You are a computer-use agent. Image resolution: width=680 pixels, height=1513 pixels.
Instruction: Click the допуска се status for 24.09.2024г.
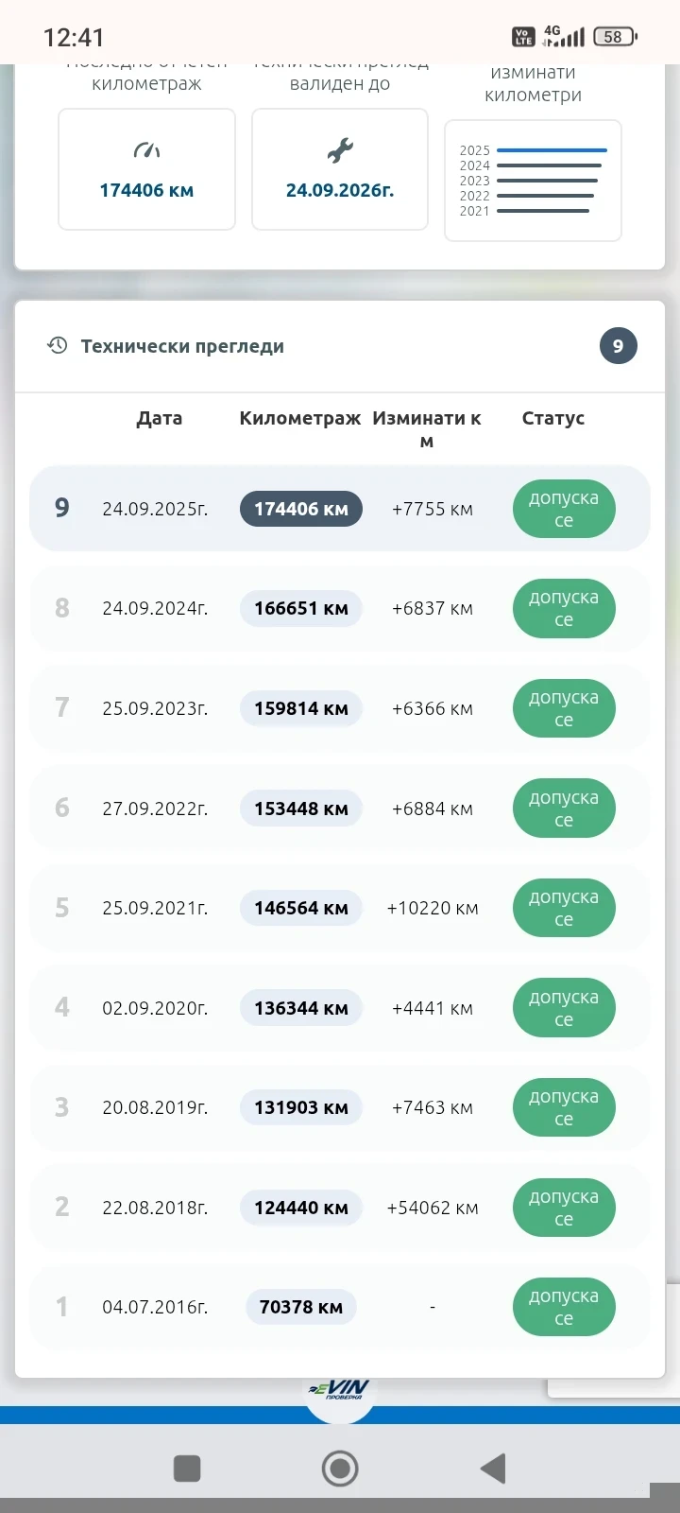pos(564,609)
